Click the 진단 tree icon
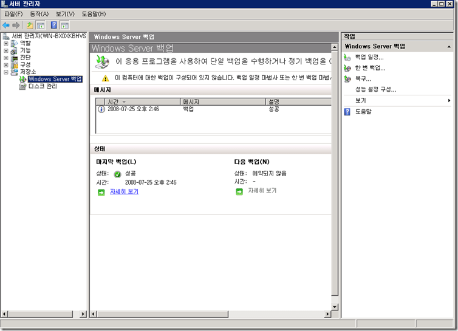Image resolution: width=458 pixels, height=331 pixels. (15, 58)
